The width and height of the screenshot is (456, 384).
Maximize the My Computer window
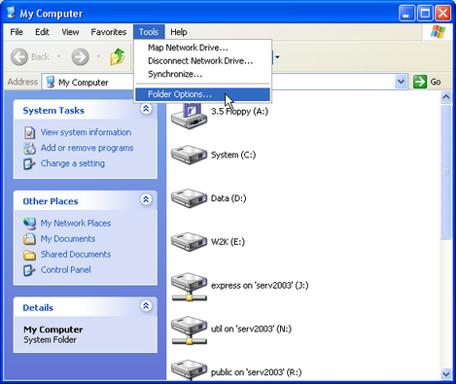[x=425, y=14]
